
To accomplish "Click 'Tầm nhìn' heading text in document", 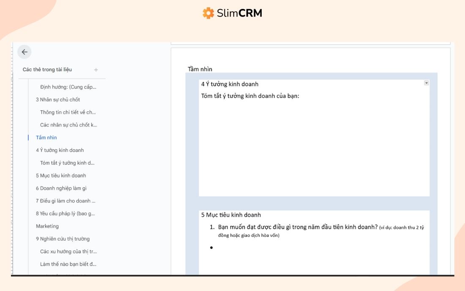I will pos(200,69).
